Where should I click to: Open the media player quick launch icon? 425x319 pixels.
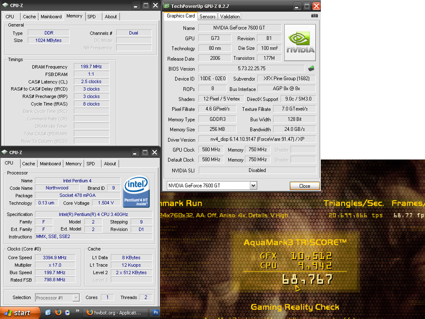[x=68, y=312]
